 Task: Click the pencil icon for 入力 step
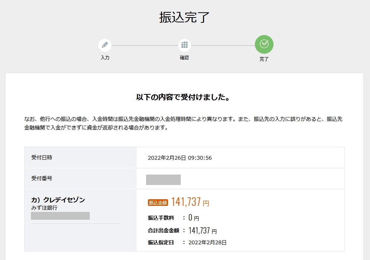click(x=105, y=45)
